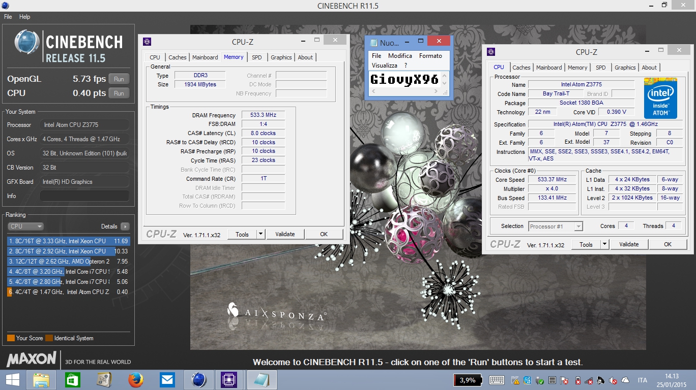Open the CPU ranking type dropdown
Viewport: 696px width, 390px height.
(x=25, y=226)
